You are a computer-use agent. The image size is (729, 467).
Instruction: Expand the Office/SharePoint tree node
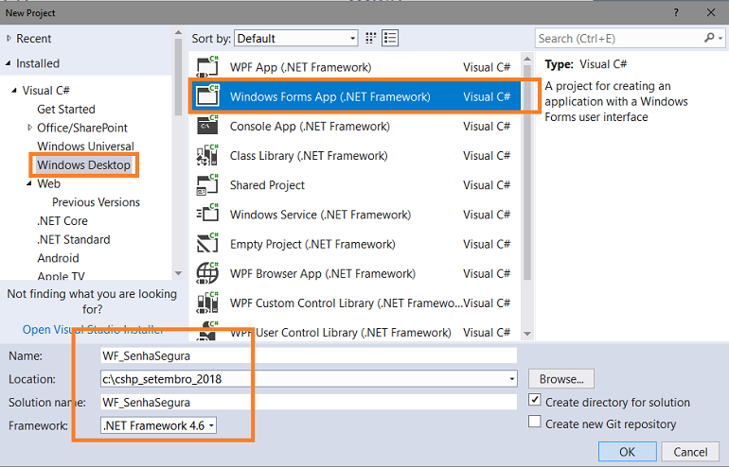[x=29, y=128]
